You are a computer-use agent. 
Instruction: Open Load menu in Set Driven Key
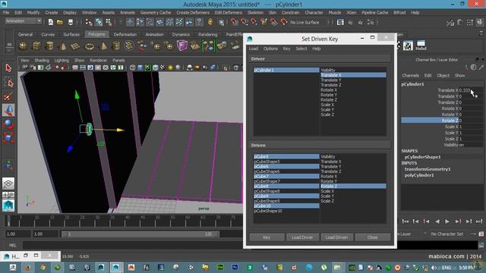pyautogui.click(x=253, y=49)
